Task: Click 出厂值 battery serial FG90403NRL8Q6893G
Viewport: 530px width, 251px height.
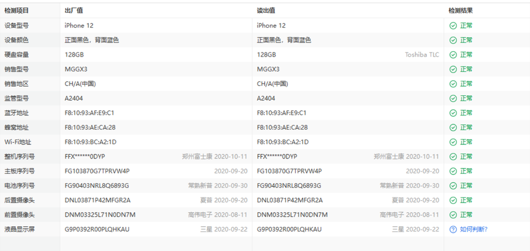Action: [x=97, y=186]
